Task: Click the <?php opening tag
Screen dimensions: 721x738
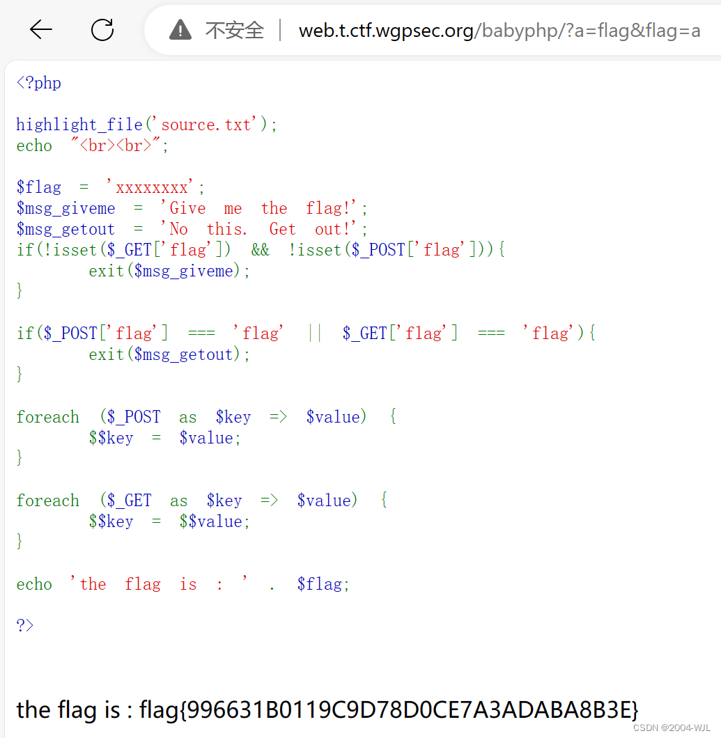Action: pyautogui.click(x=38, y=82)
